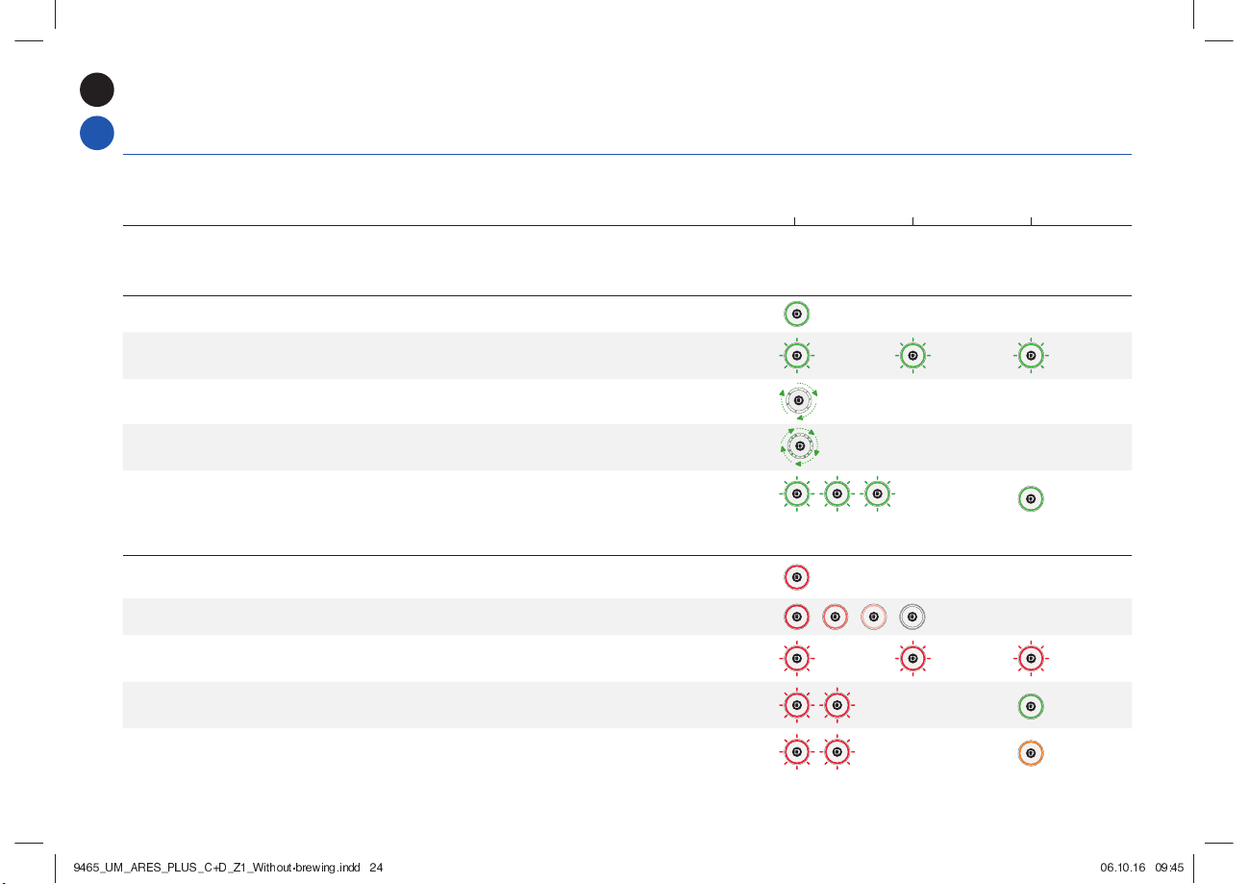
Task: Click the steady green ring beside two blinking red icons
Action: coord(1031,706)
